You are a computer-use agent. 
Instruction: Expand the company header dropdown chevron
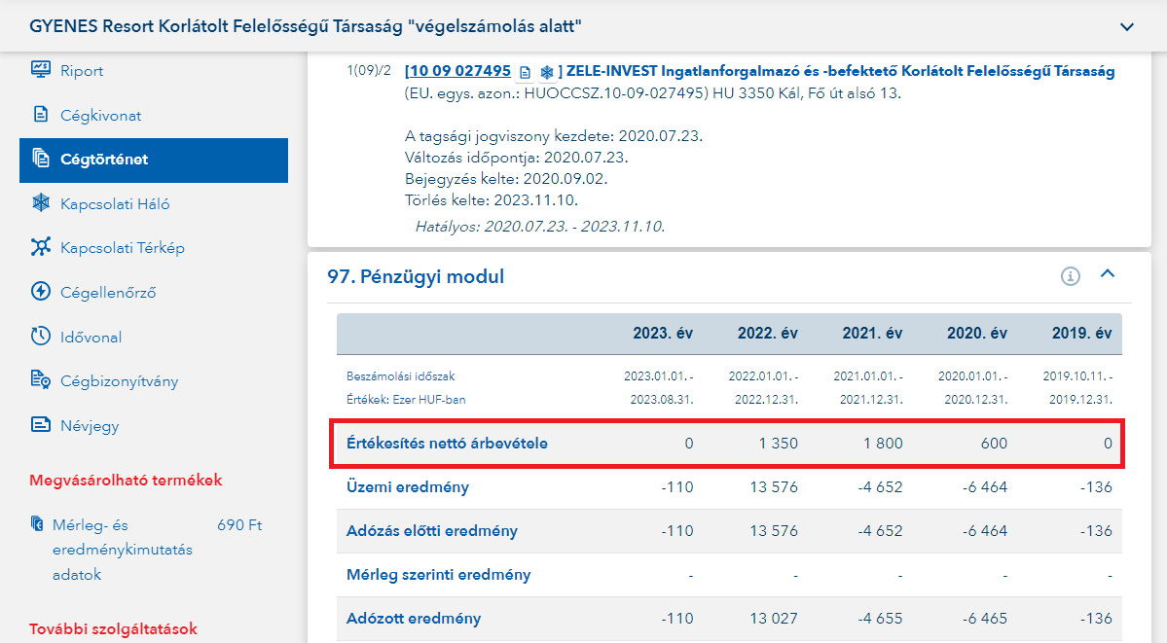pyautogui.click(x=1127, y=27)
